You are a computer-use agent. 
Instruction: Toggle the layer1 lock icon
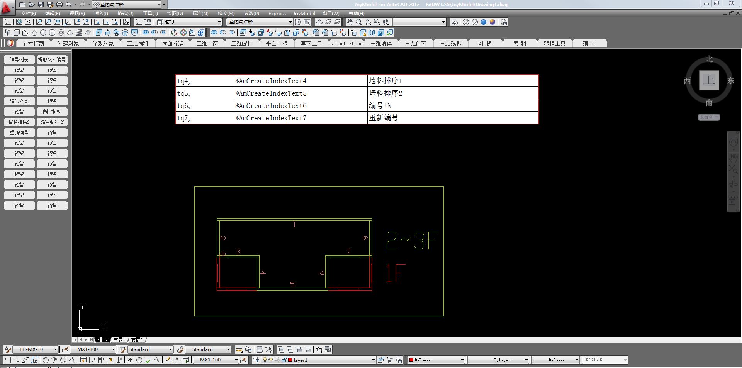(x=284, y=360)
